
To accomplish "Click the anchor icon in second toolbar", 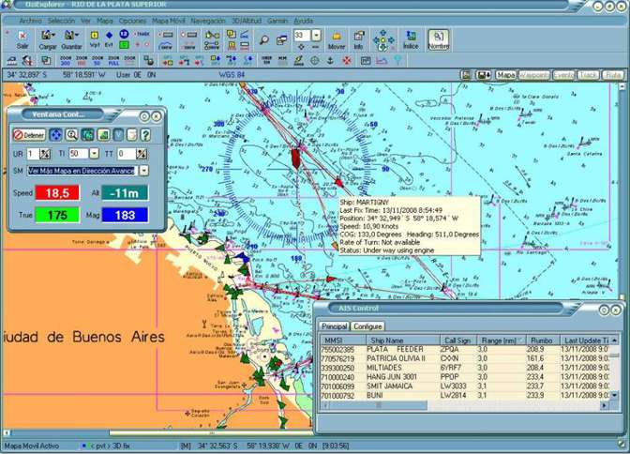I will point(330,61).
